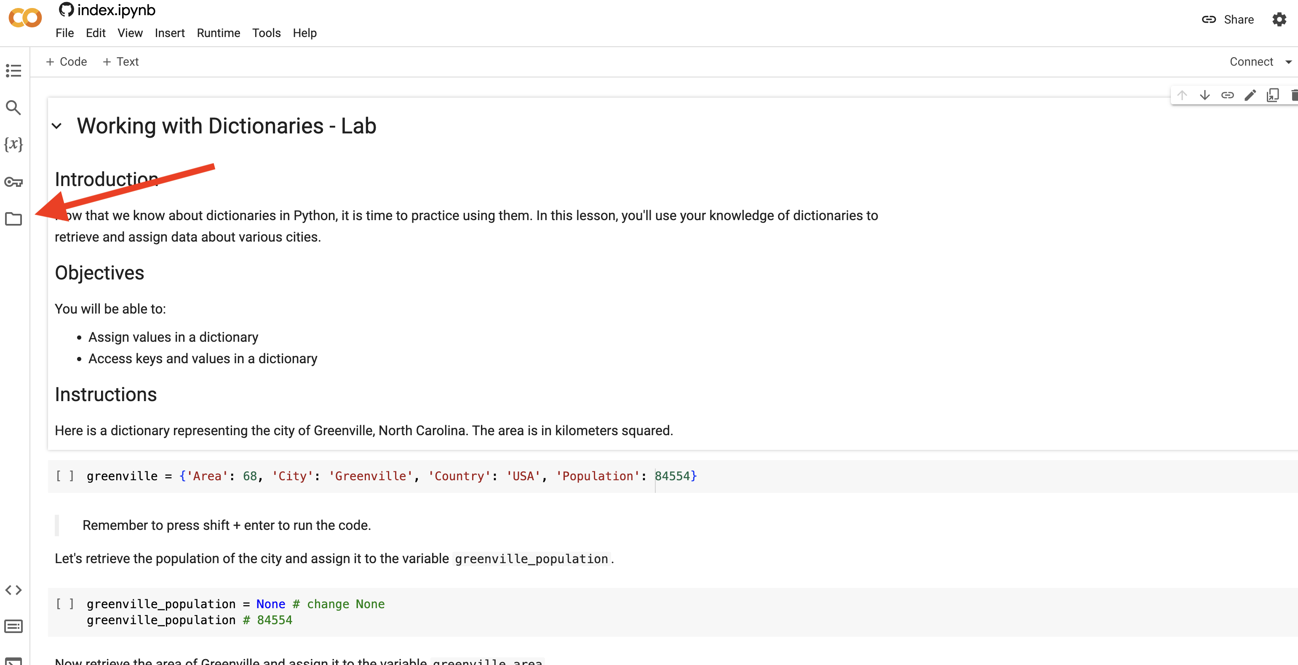The width and height of the screenshot is (1298, 665).
Task: Run the greenville dictionary cell
Action: pyautogui.click(x=66, y=476)
